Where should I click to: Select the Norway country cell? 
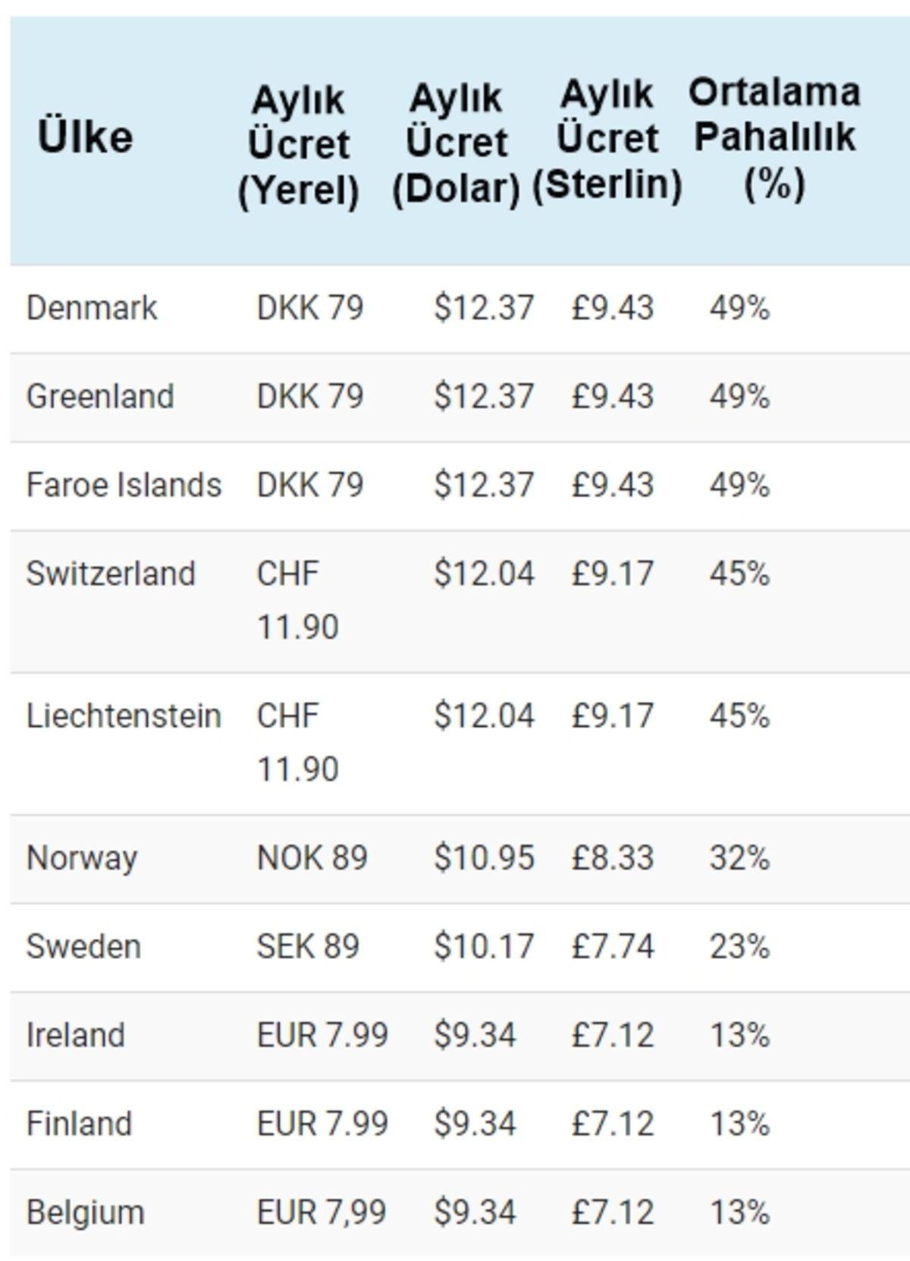click(x=82, y=858)
